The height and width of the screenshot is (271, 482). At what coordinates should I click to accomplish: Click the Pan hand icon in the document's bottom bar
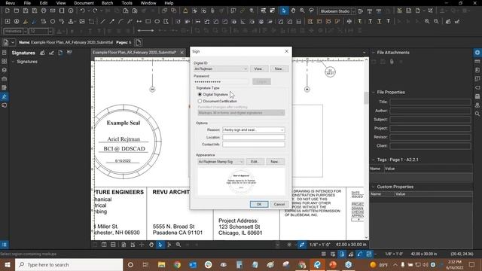coord(151,245)
